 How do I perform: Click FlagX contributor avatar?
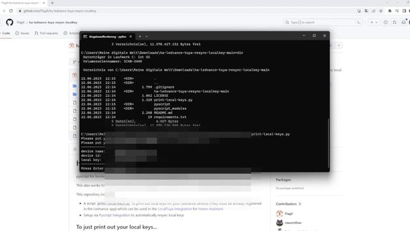coord(279,214)
